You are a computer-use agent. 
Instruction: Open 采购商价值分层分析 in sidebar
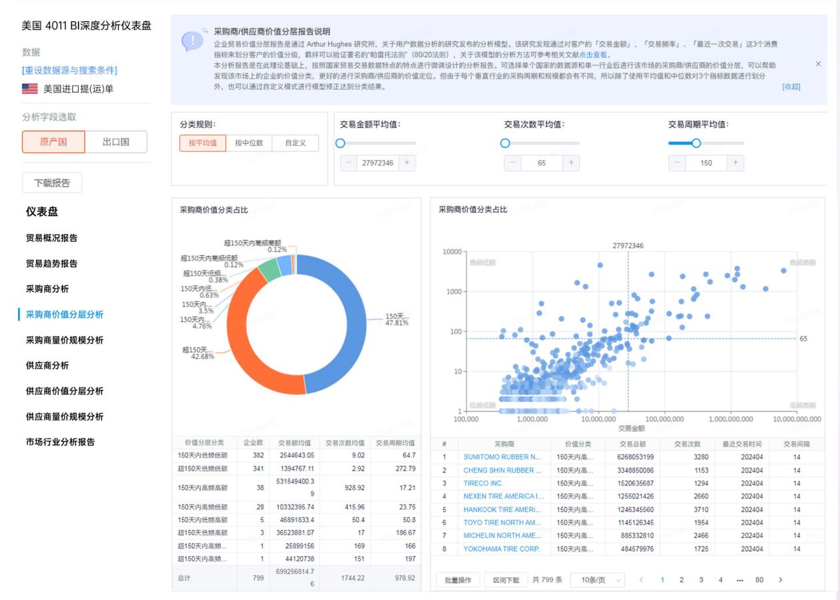click(x=65, y=315)
